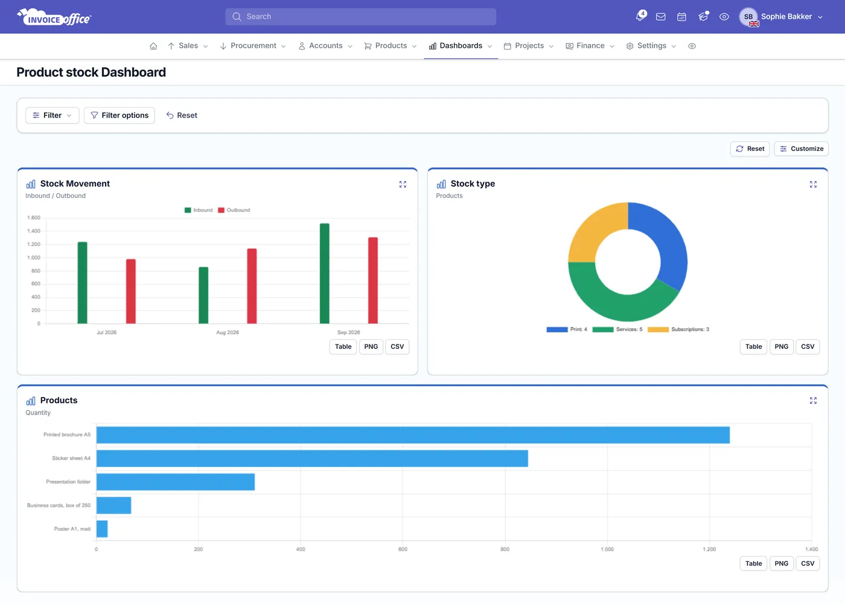
Task: Open the Settings menu
Action: coord(651,46)
